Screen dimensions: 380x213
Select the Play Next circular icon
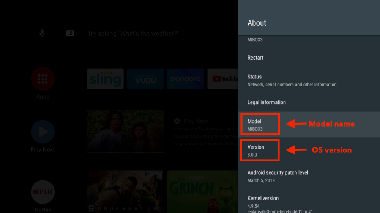pyautogui.click(x=43, y=132)
